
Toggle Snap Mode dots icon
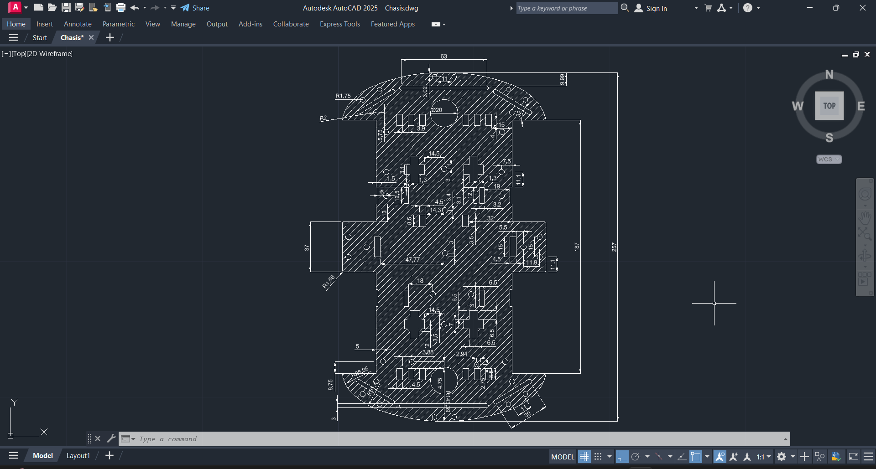click(x=598, y=456)
